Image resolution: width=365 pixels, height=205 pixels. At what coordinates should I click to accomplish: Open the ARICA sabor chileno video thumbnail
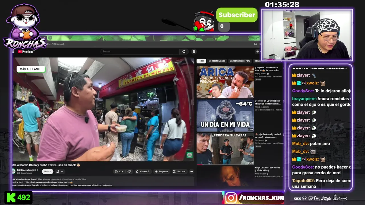point(225,82)
